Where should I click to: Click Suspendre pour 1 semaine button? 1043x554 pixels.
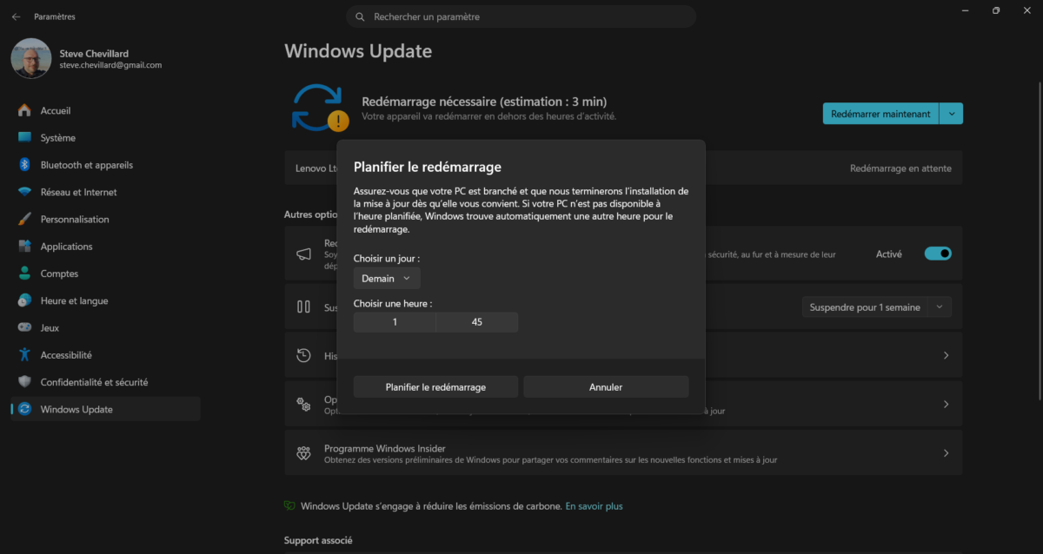tap(865, 307)
